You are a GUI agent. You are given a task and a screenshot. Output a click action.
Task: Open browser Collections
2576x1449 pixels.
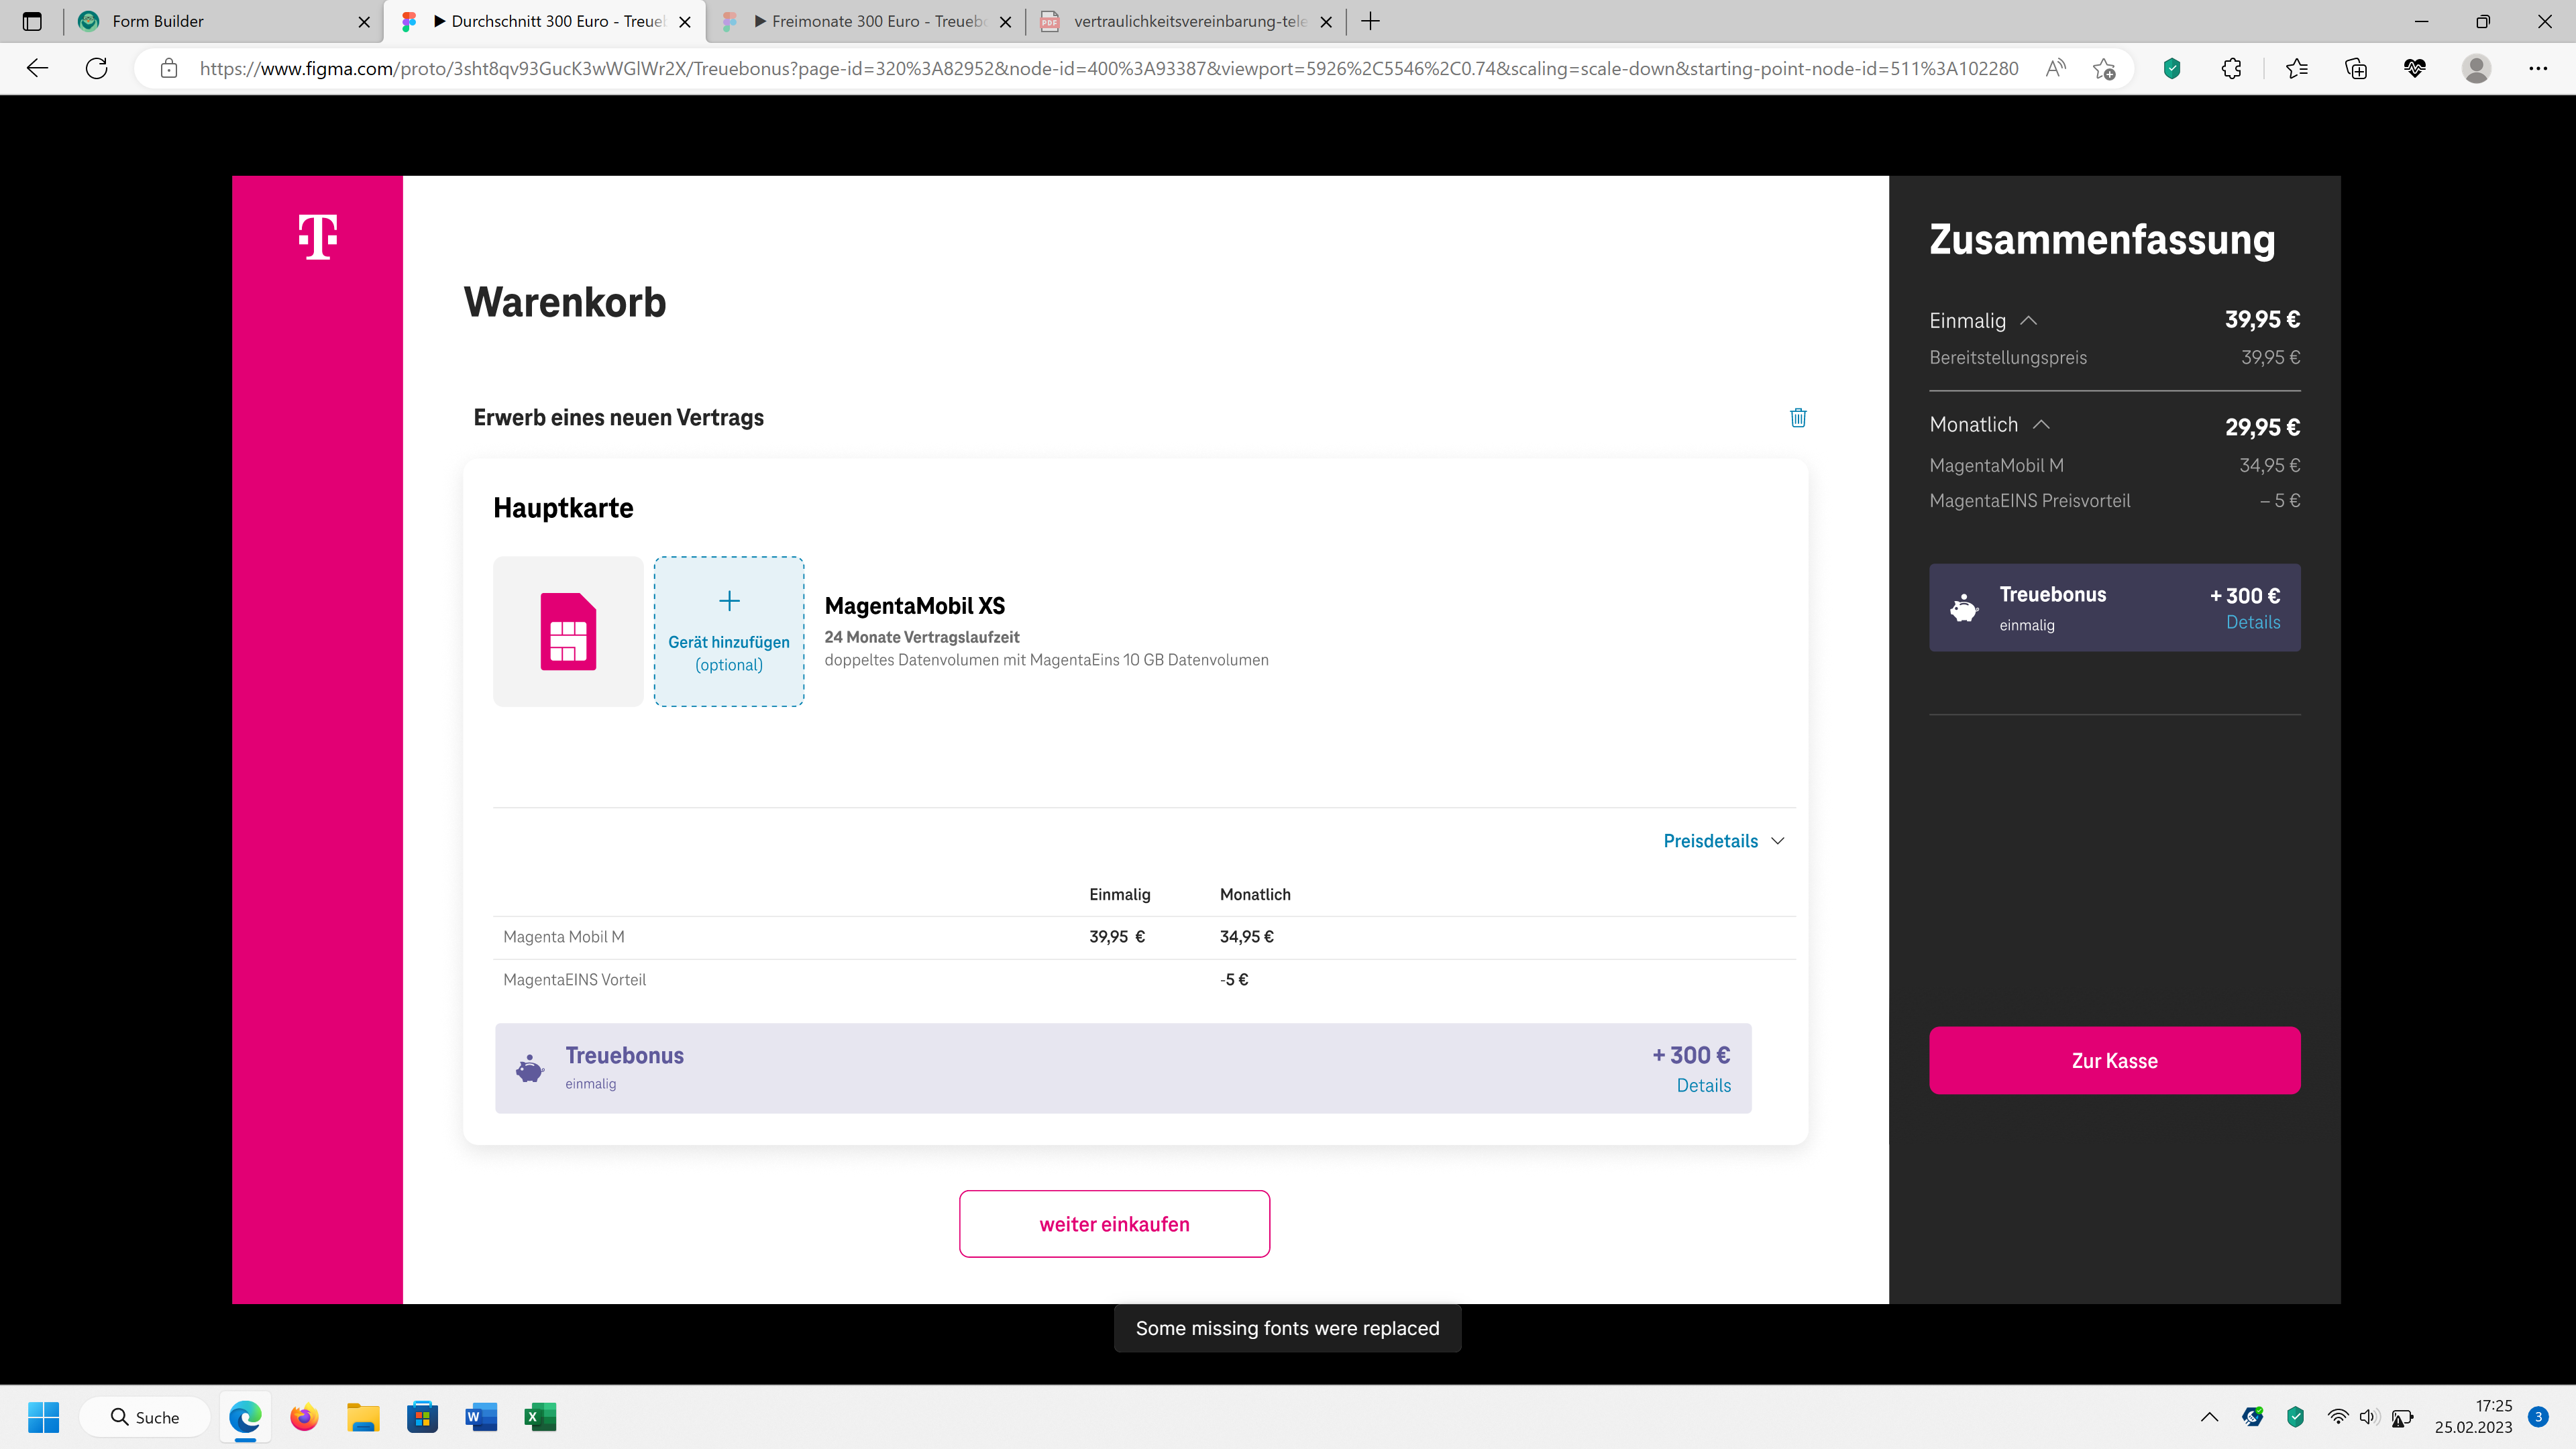click(x=2356, y=68)
